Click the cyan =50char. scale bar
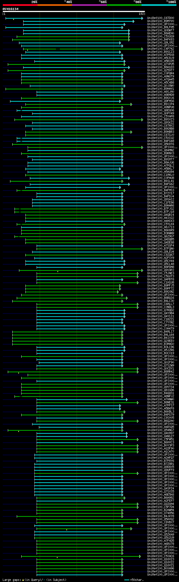179x582 pixels. pyautogui.click(x=127, y=580)
